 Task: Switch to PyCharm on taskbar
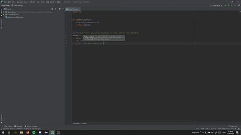[52, 132]
